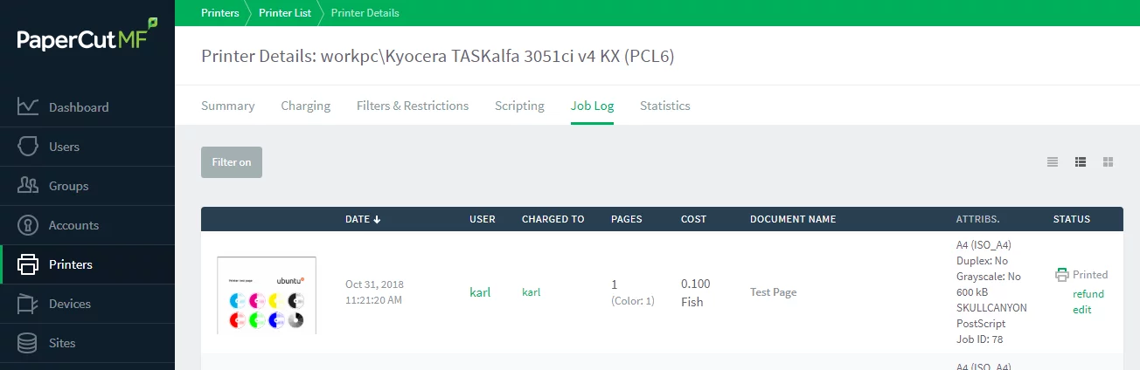Click the Status column header

pyautogui.click(x=1072, y=219)
